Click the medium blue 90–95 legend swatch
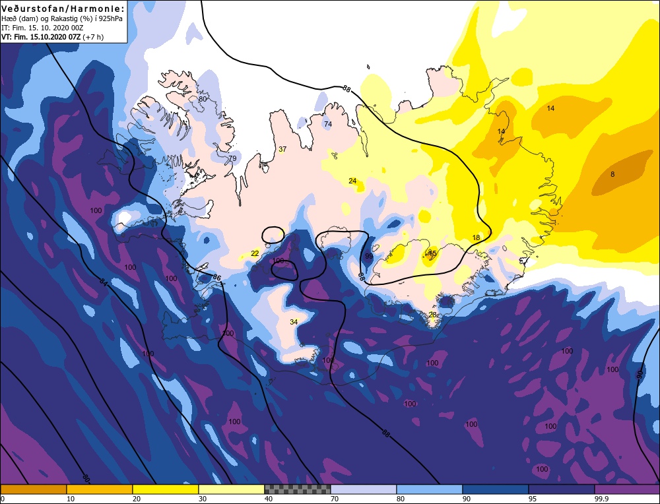660x504 pixels. point(496,489)
